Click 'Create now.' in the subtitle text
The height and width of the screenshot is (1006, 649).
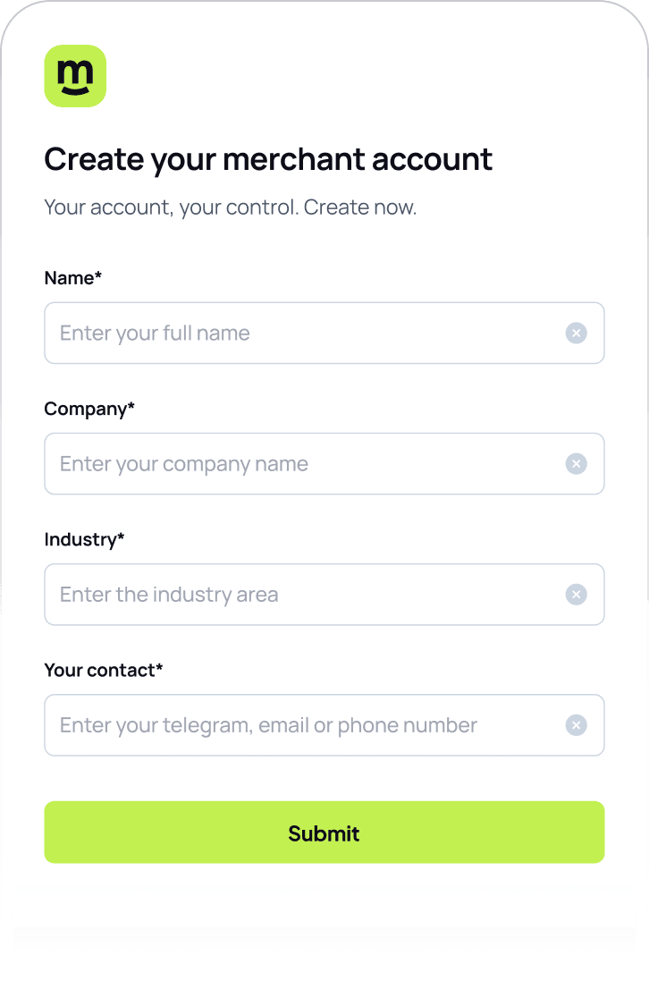pyautogui.click(x=360, y=207)
